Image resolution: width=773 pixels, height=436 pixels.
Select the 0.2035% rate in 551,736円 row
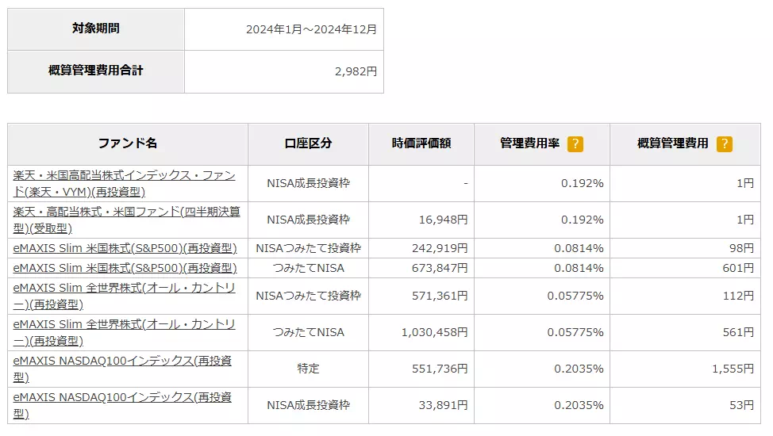click(x=542, y=369)
